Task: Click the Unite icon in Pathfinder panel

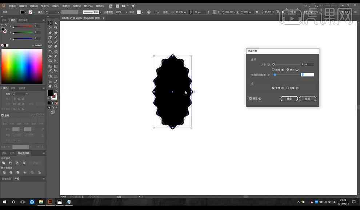Action: (x=4, y=163)
